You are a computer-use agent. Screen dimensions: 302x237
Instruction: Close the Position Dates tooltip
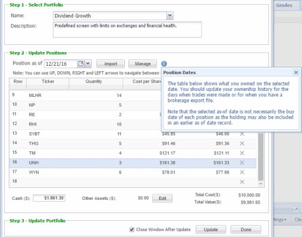point(296,72)
